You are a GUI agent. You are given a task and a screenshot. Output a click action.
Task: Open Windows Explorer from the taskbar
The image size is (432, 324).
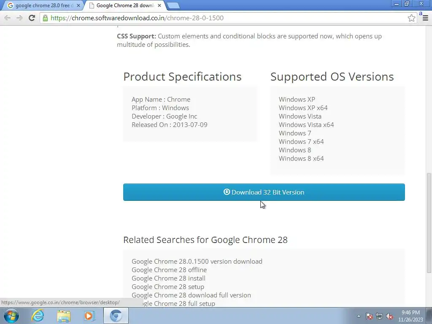64,316
